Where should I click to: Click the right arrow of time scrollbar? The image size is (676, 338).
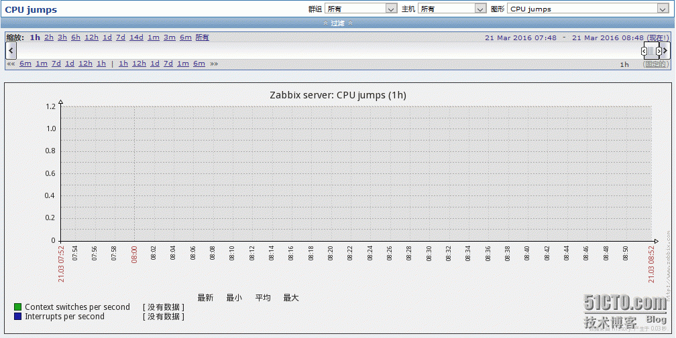click(x=665, y=51)
